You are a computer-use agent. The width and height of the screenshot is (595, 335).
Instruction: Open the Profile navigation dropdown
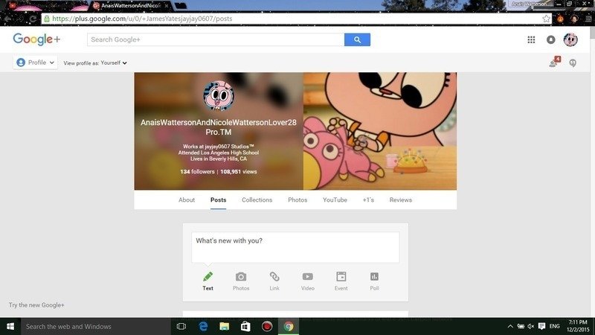point(35,63)
